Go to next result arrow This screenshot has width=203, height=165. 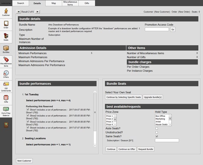(x=38, y=12)
